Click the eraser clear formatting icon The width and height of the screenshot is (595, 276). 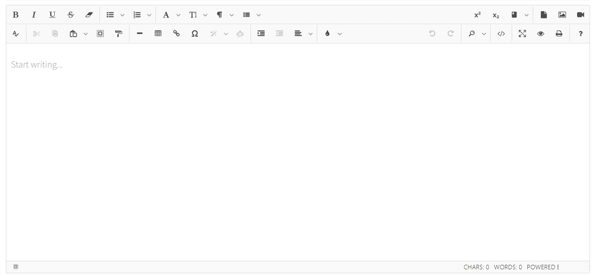[x=89, y=15]
